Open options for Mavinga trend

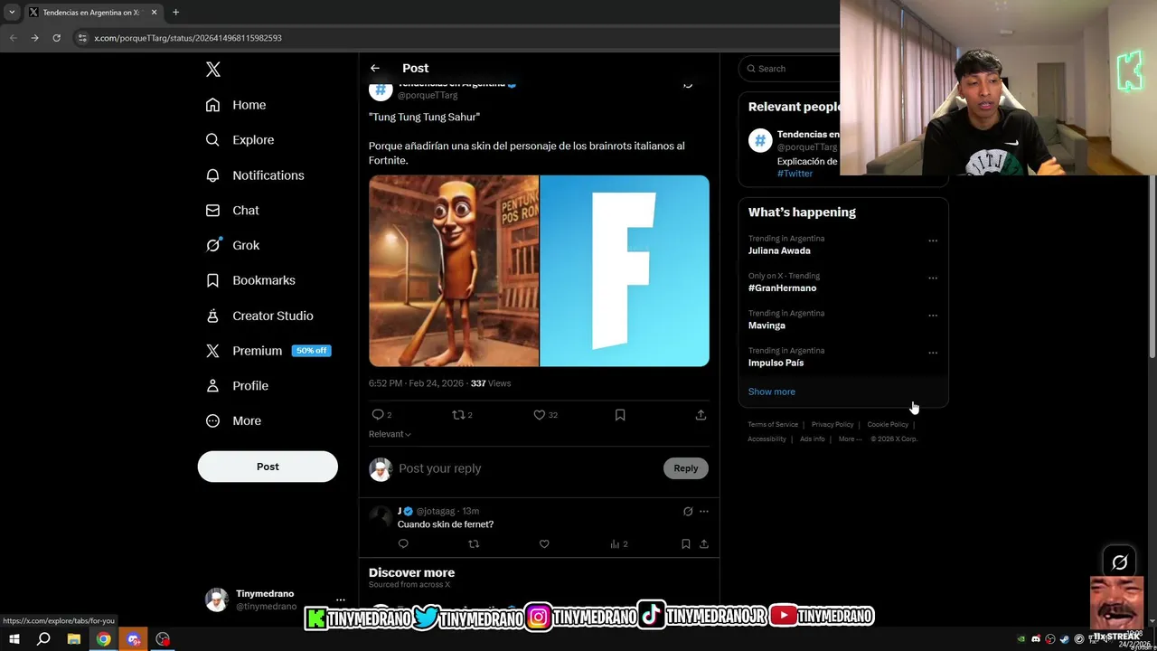[x=933, y=316]
